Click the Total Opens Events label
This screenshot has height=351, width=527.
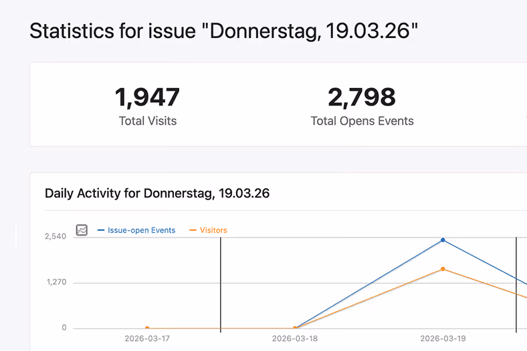(x=362, y=121)
